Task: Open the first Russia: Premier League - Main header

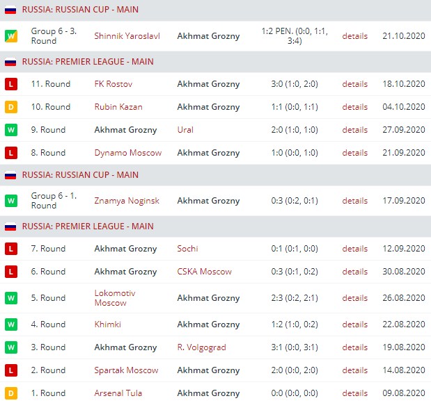Action: pyautogui.click(x=88, y=62)
